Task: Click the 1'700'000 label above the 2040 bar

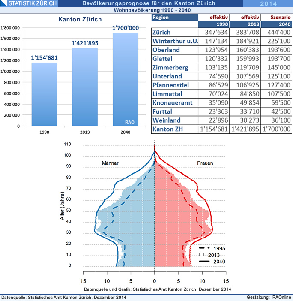Action: pos(125,28)
